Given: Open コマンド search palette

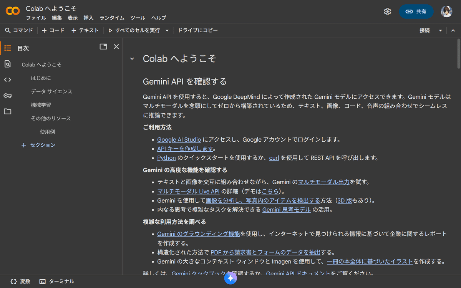Looking at the screenshot, I should click(19, 30).
